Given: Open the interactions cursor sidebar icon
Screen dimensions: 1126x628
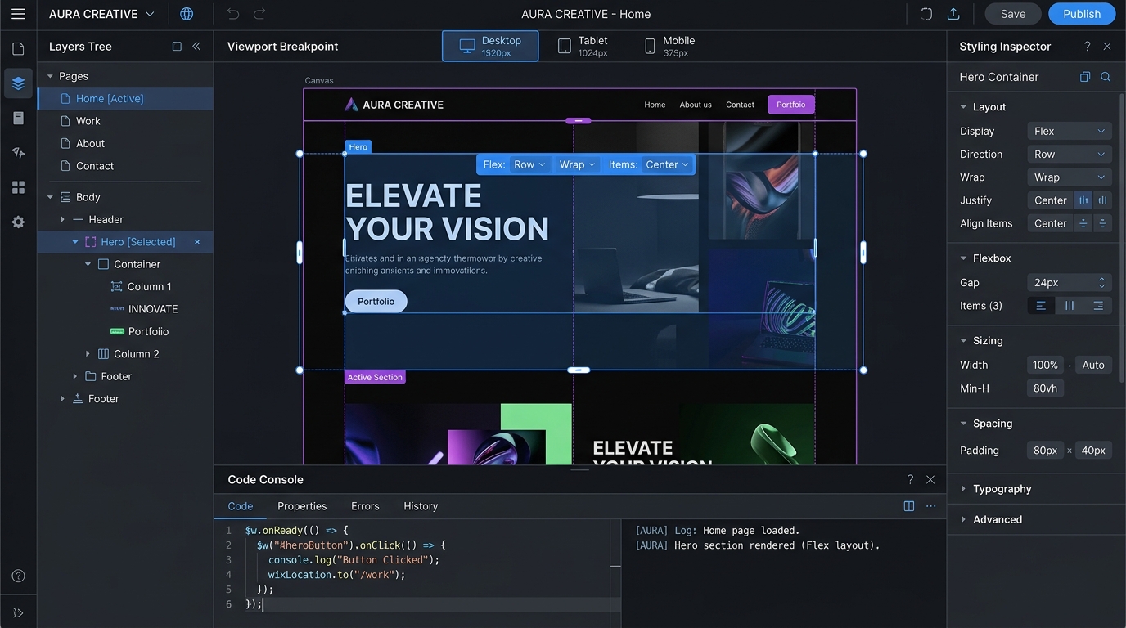Looking at the screenshot, I should pyautogui.click(x=18, y=153).
